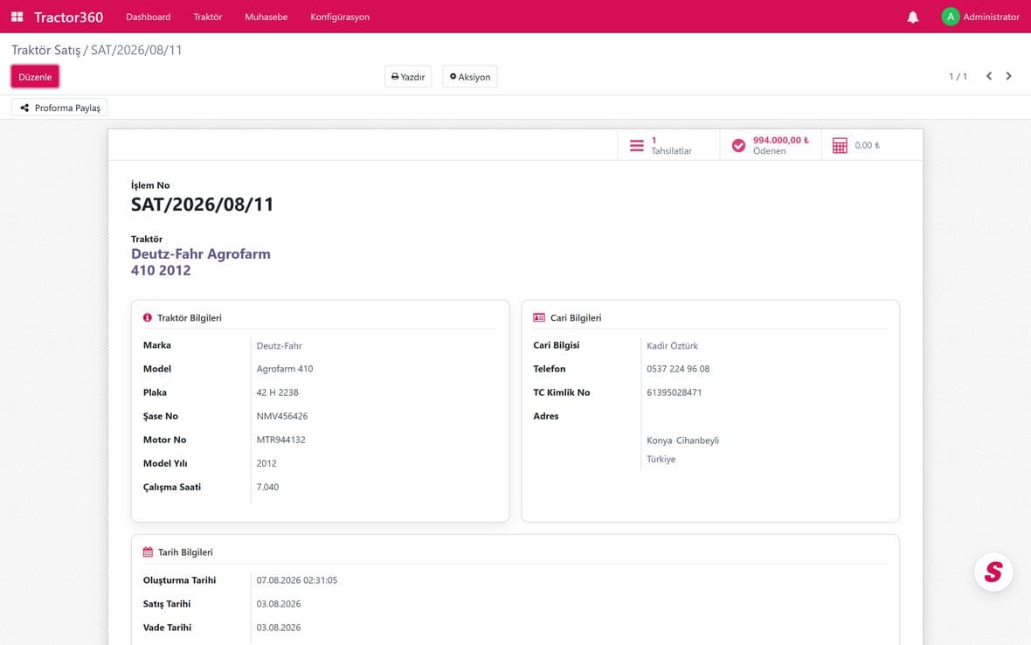This screenshot has height=645, width=1031.
Task: Click the Traktör Bilgileri section heading
Action: 190,318
